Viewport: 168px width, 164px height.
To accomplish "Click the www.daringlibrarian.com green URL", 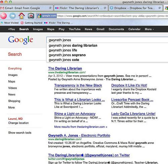I will click(65, 139).
